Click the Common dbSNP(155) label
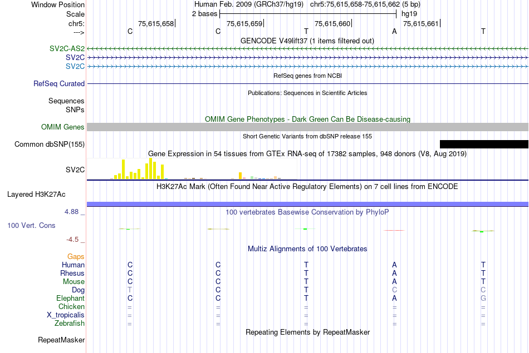This screenshot has width=529, height=353. coord(49,144)
